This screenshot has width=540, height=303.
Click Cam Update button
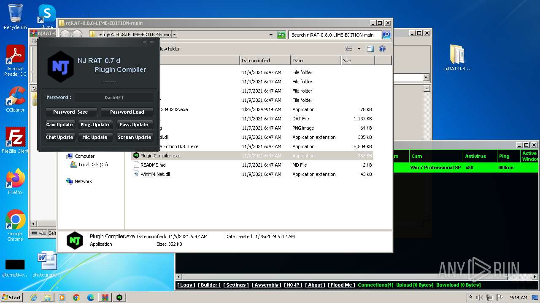click(x=59, y=125)
